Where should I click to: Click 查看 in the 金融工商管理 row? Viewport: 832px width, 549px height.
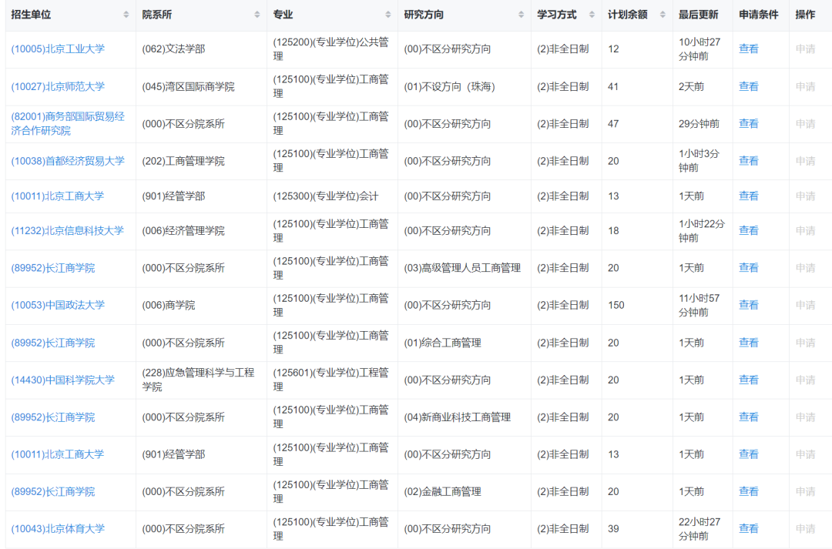tap(749, 492)
